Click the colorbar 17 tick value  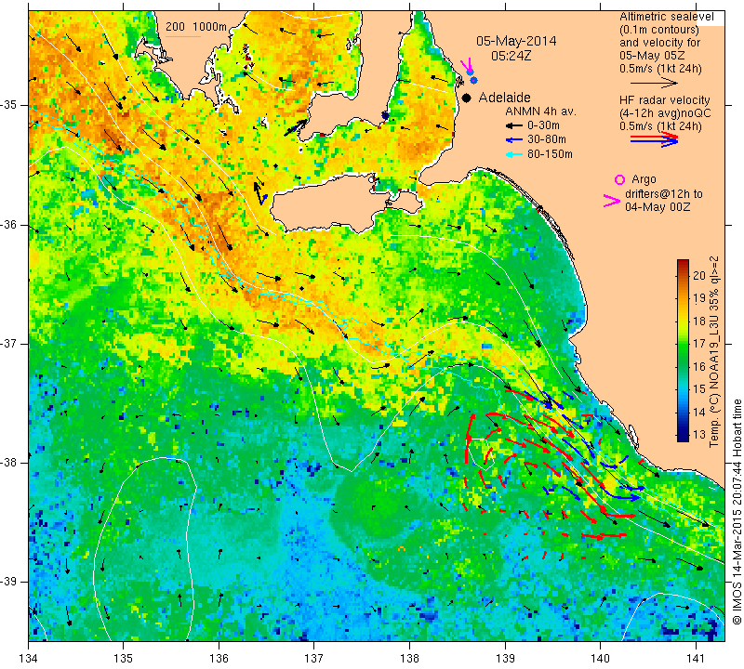point(699,344)
